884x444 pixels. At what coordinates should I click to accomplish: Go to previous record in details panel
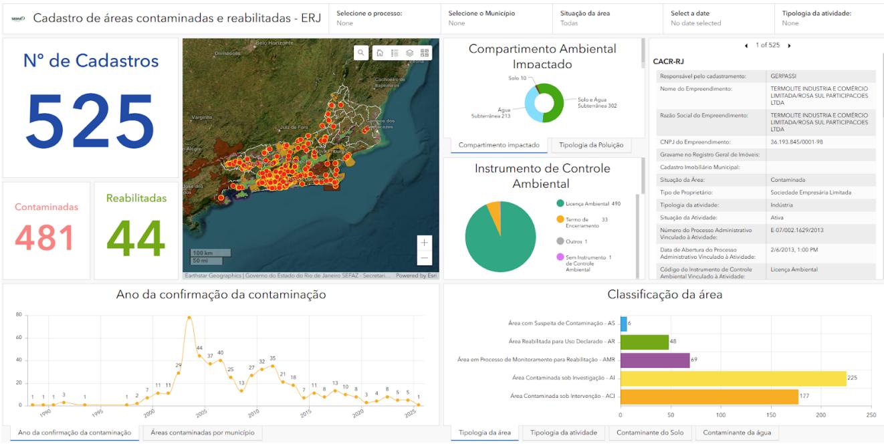tap(746, 45)
